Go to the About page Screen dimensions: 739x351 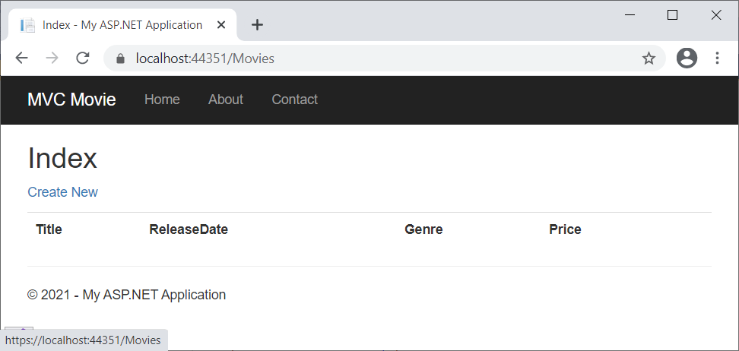[226, 100]
